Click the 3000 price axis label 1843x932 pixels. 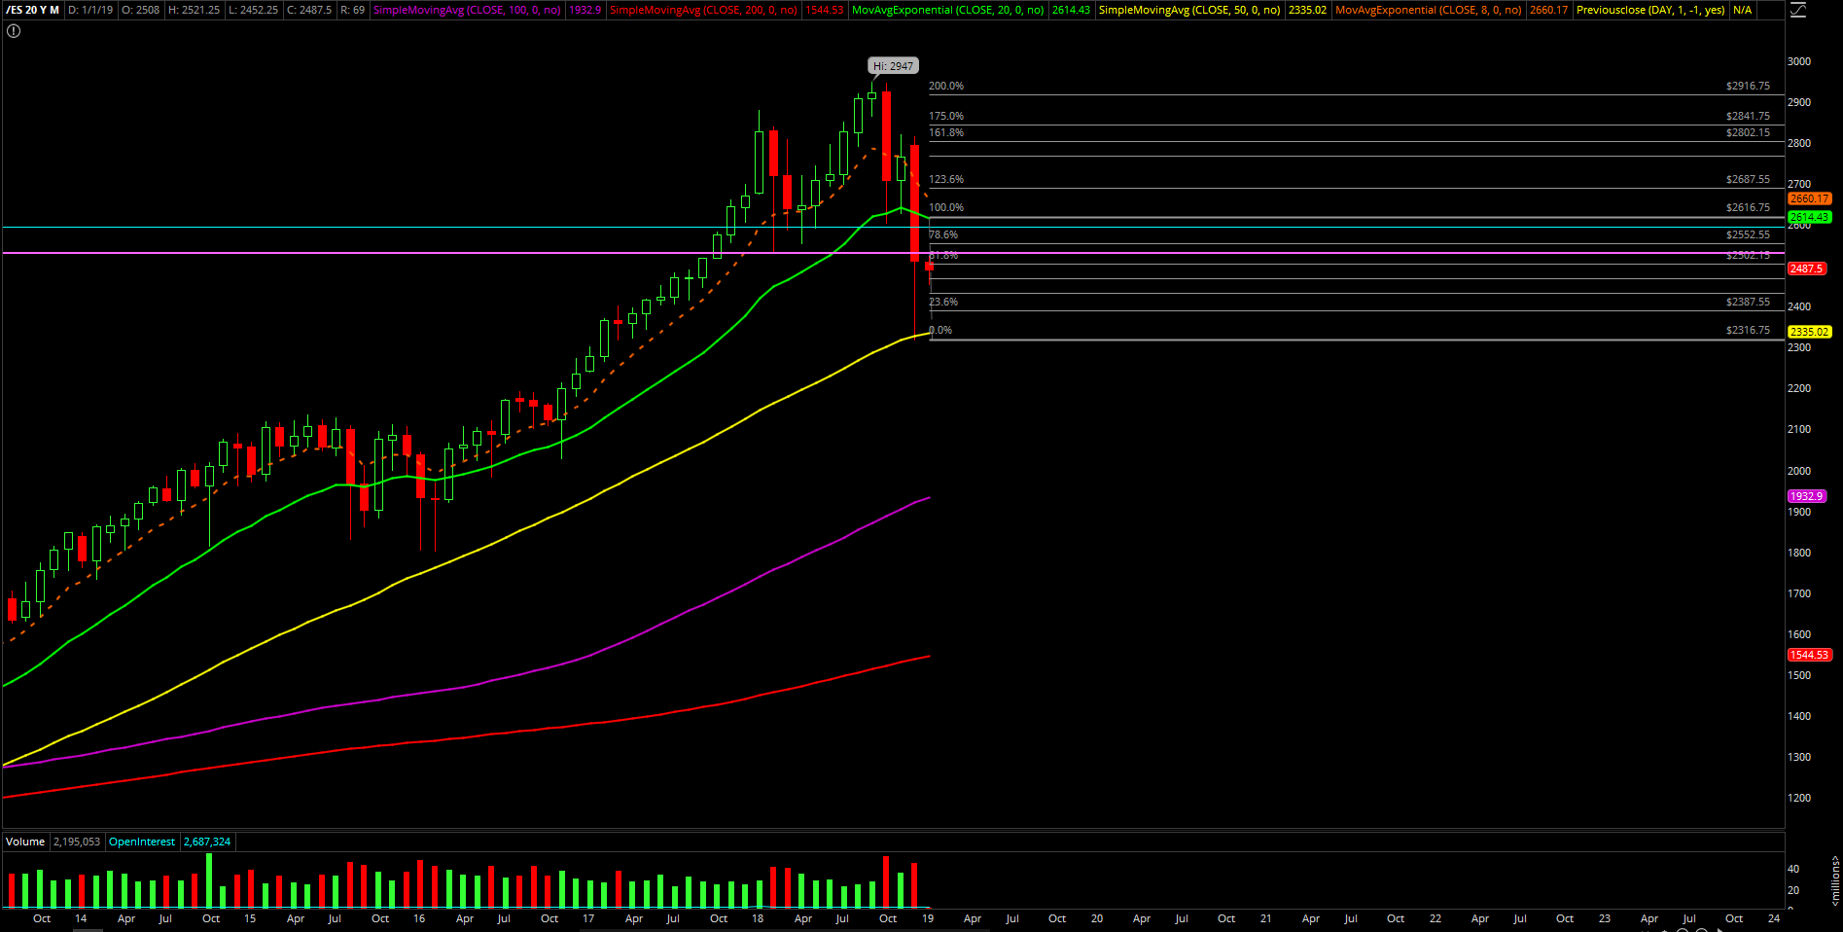[x=1799, y=61]
